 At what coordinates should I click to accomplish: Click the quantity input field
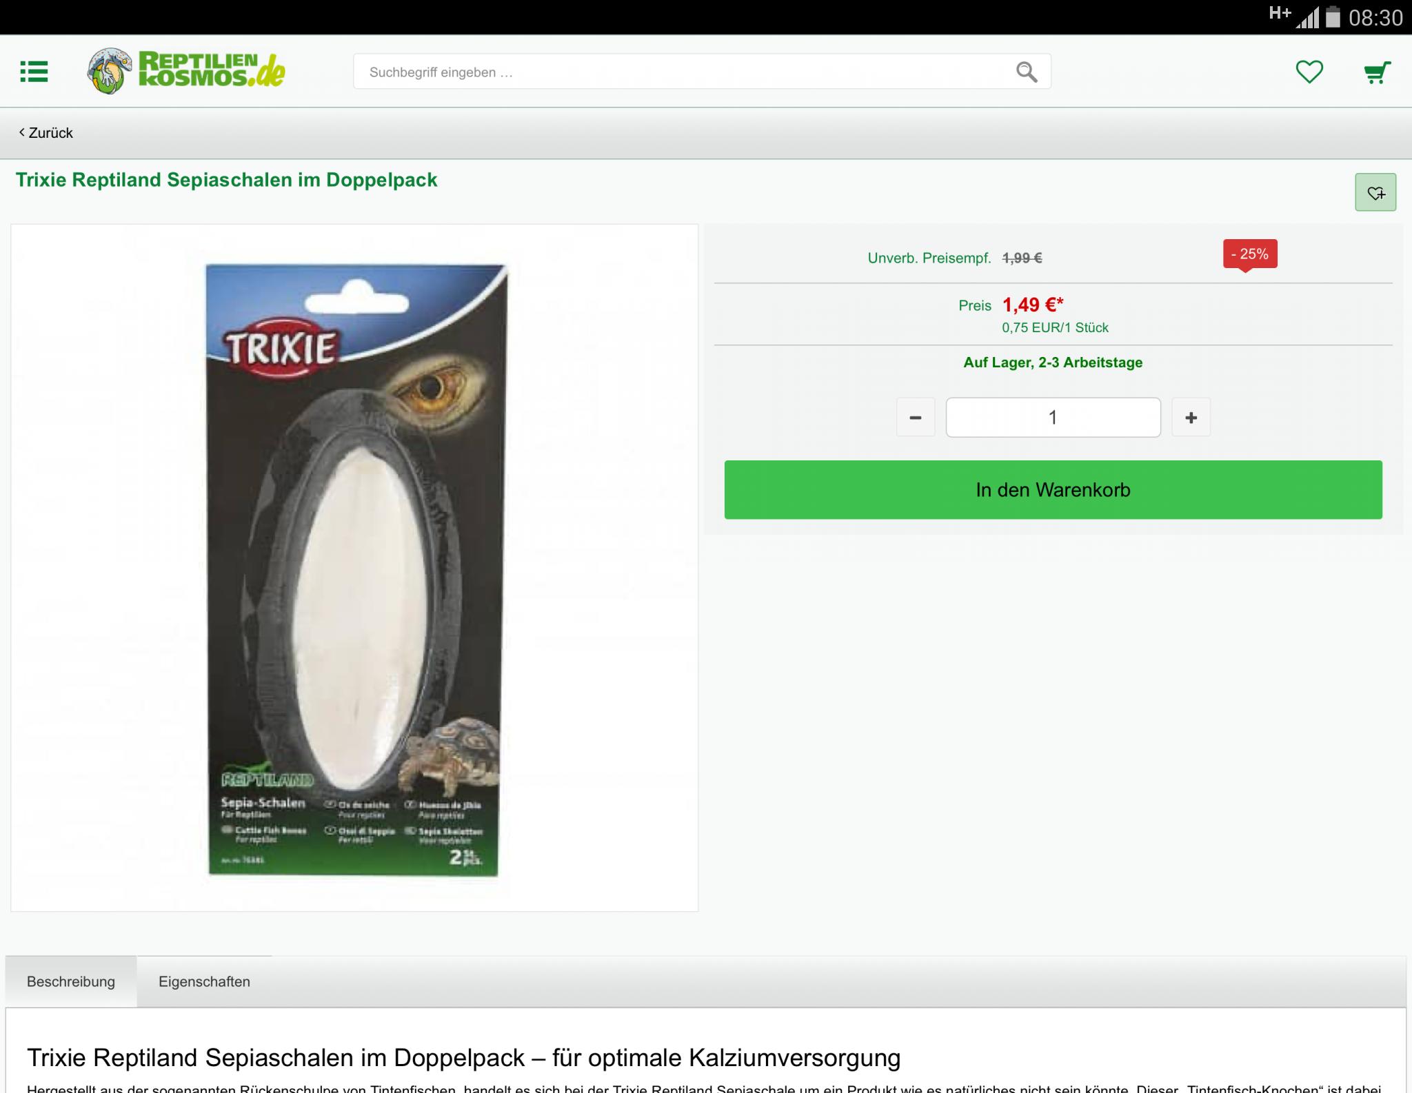[x=1053, y=418]
